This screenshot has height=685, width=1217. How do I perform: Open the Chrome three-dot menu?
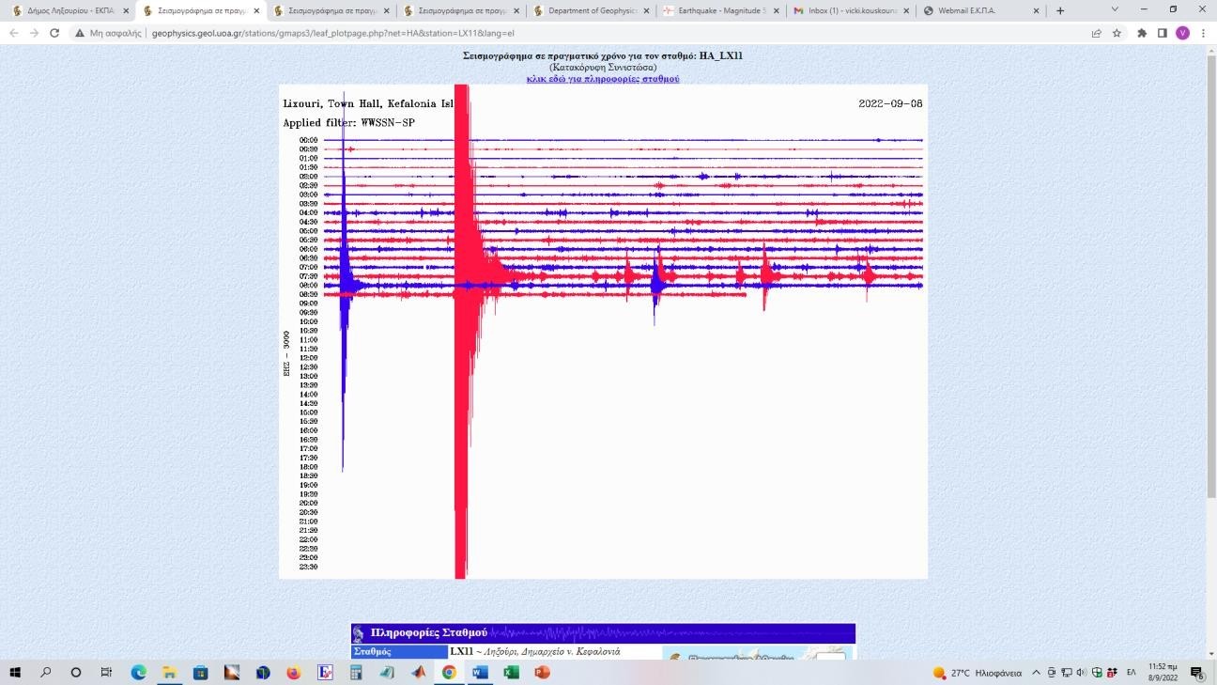tap(1203, 33)
